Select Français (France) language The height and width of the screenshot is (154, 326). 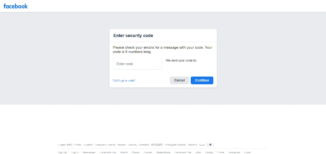pyautogui.click(x=105, y=145)
